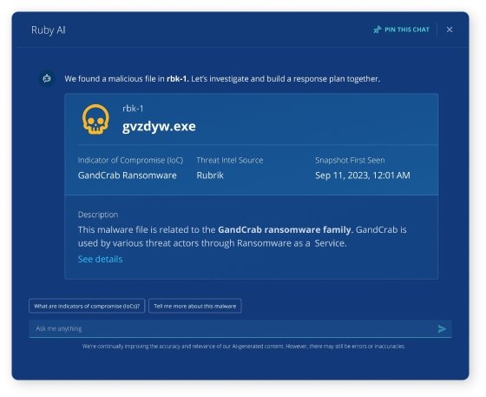Click the Description heading
The image size is (486, 397).
coord(98,215)
